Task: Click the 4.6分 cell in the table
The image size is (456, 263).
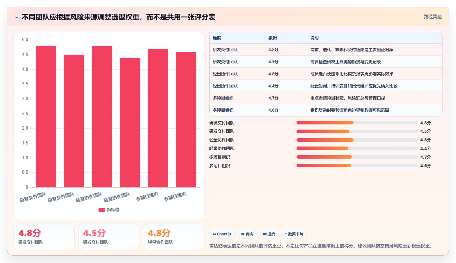Action: coord(273,110)
